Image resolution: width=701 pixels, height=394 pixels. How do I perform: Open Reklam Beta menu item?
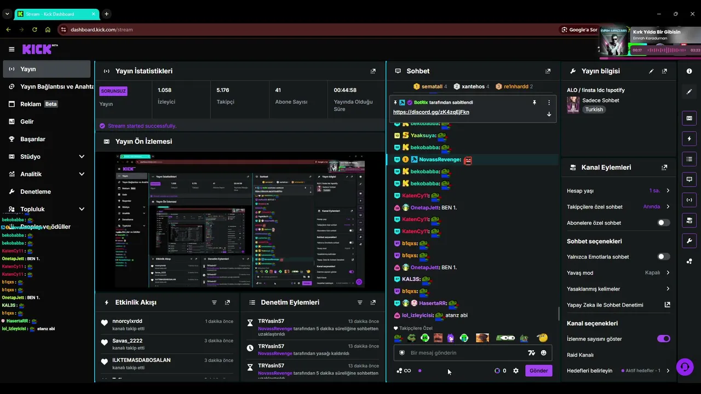47,104
